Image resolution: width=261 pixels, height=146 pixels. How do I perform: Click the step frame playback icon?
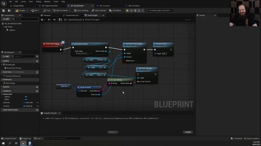point(131,11)
